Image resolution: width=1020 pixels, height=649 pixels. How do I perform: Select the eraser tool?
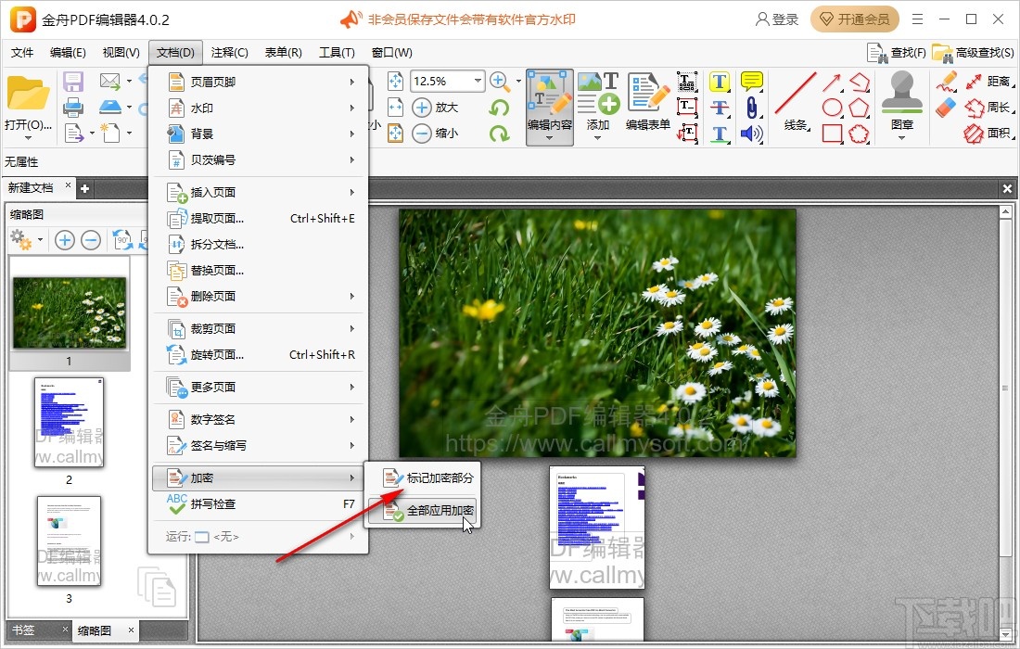pos(946,108)
